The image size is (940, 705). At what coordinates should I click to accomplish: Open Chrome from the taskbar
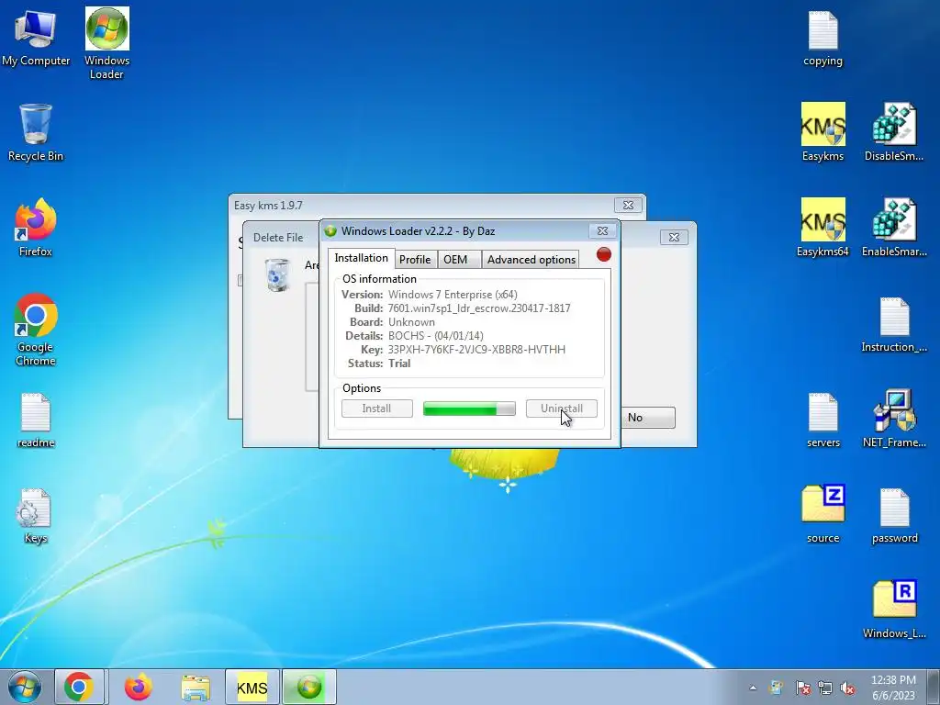[x=79, y=687]
